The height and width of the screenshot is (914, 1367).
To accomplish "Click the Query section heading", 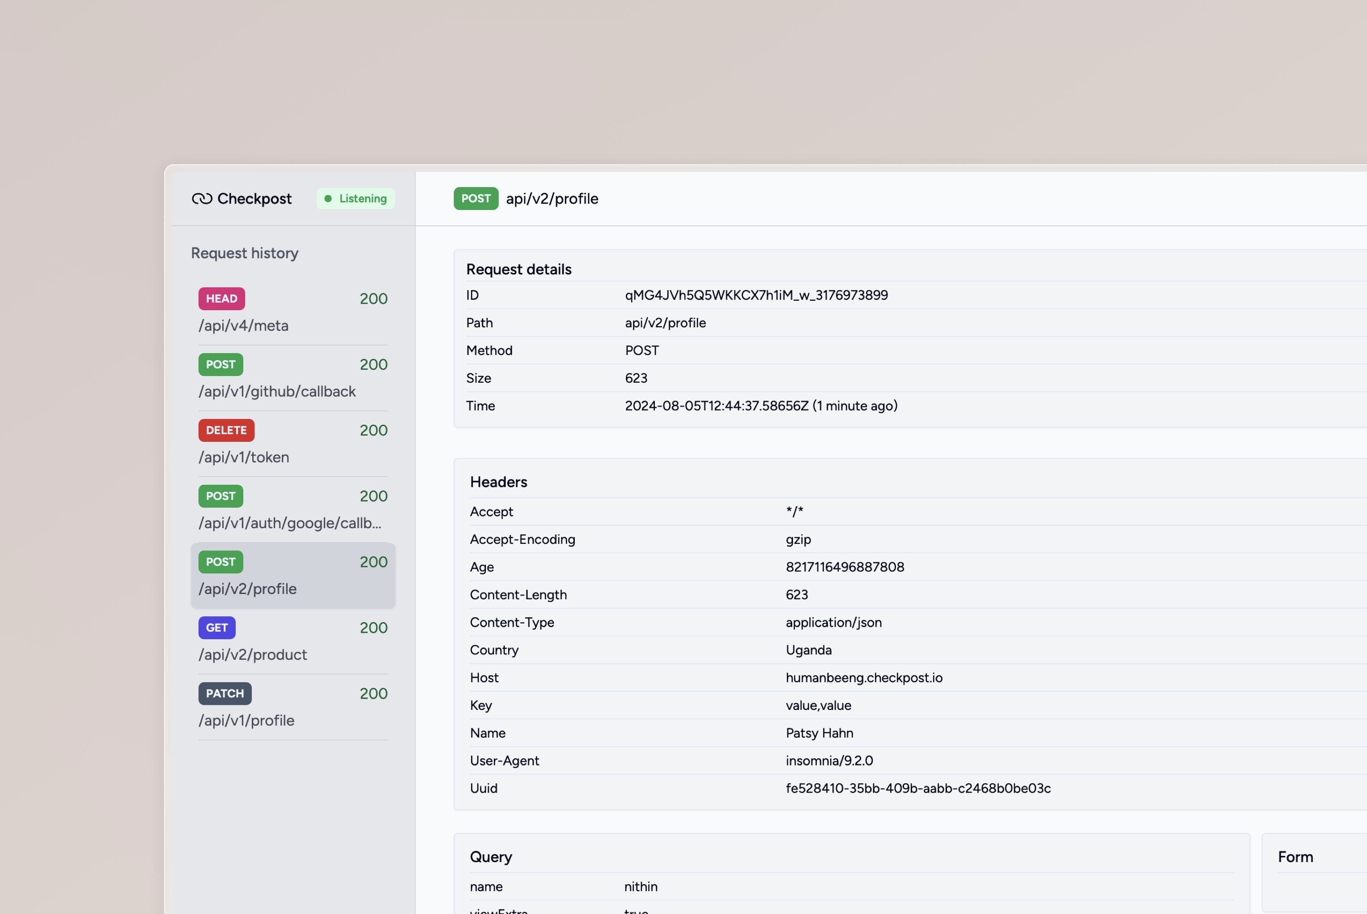I will pos(491,857).
